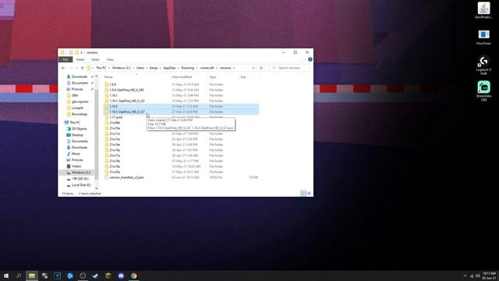Select the 21w08b folder
The image size is (499, 281).
115,123
